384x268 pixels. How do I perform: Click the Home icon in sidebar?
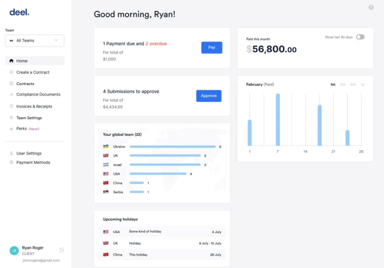coord(11,61)
